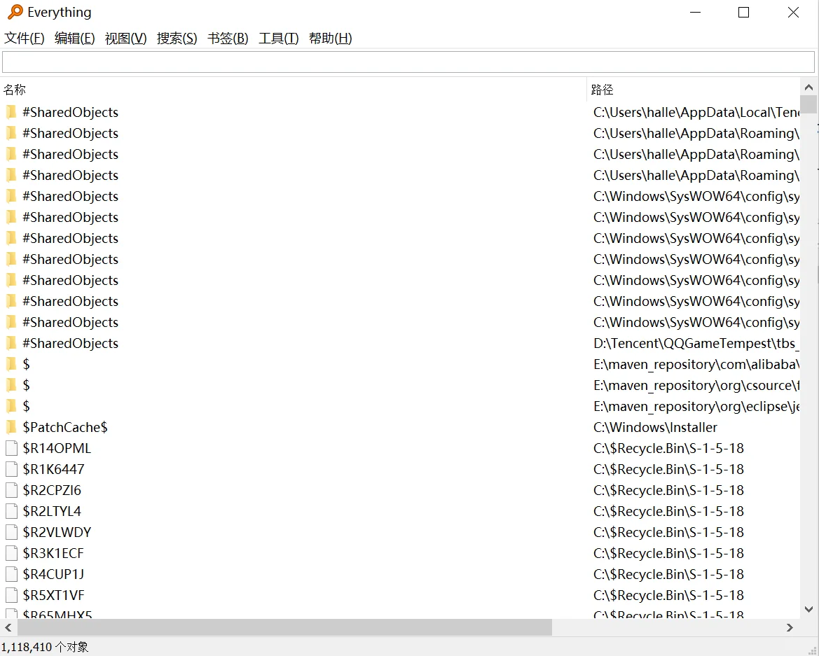Viewport: 819px width, 656px height.
Task: Click the AppData\Local\Ten path cell
Action: coord(696,112)
